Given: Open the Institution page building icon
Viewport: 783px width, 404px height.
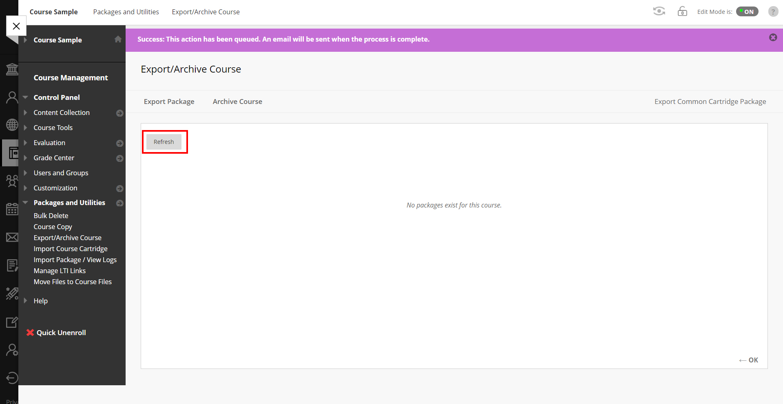Looking at the screenshot, I should (12, 69).
